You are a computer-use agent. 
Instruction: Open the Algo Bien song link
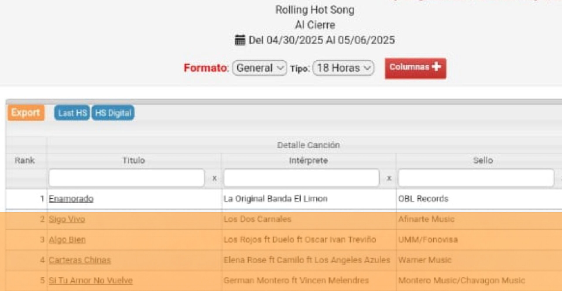[67, 240]
